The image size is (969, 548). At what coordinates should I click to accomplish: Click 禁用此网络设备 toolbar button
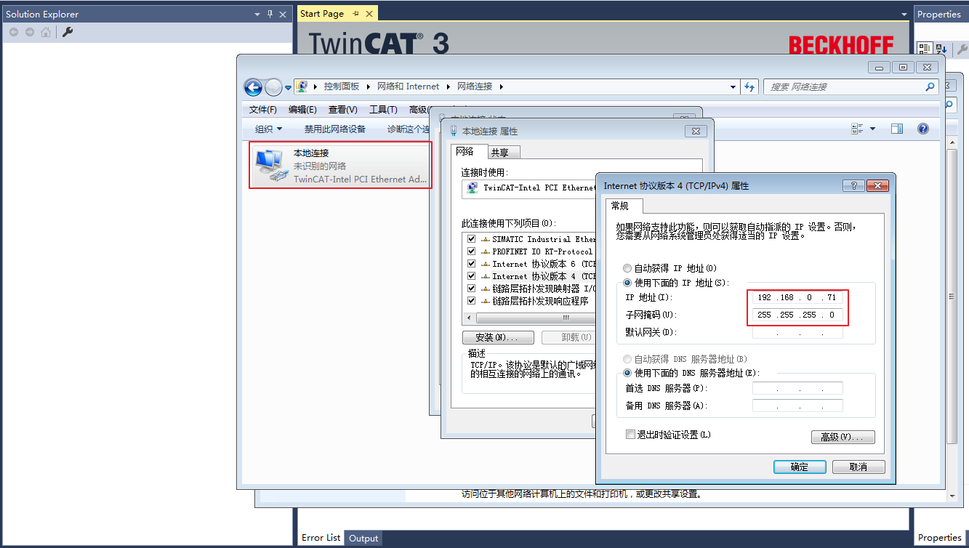click(335, 129)
